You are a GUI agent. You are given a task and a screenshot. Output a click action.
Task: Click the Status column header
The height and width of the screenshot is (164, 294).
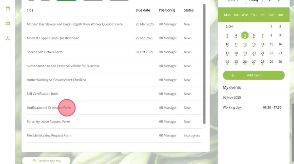coord(189,10)
